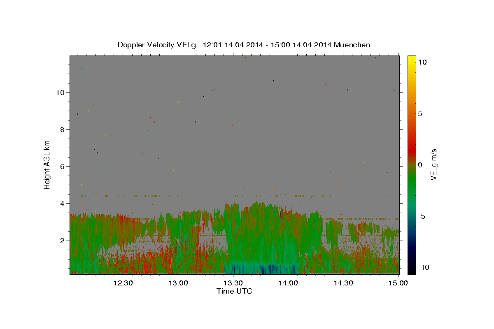The width and height of the screenshot is (494, 329).
Task: Click the 'VELg m/s' colorbar label
Action: pyautogui.click(x=433, y=165)
